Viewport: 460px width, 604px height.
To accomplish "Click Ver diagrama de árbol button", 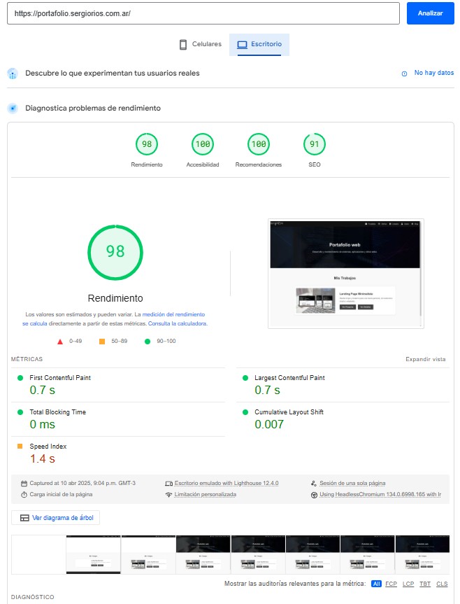I will (x=56, y=518).
